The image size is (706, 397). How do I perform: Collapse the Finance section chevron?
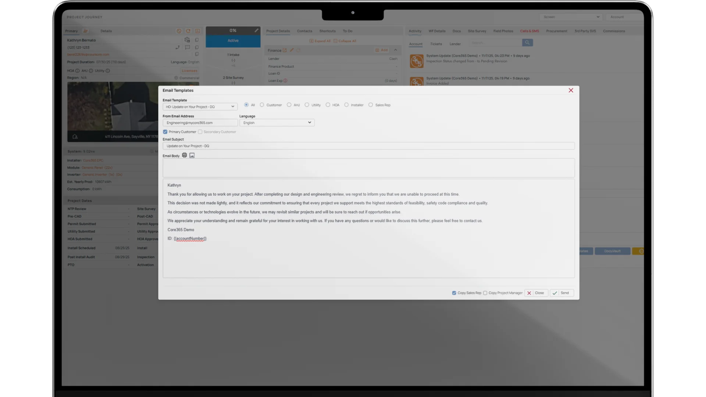[x=396, y=50]
